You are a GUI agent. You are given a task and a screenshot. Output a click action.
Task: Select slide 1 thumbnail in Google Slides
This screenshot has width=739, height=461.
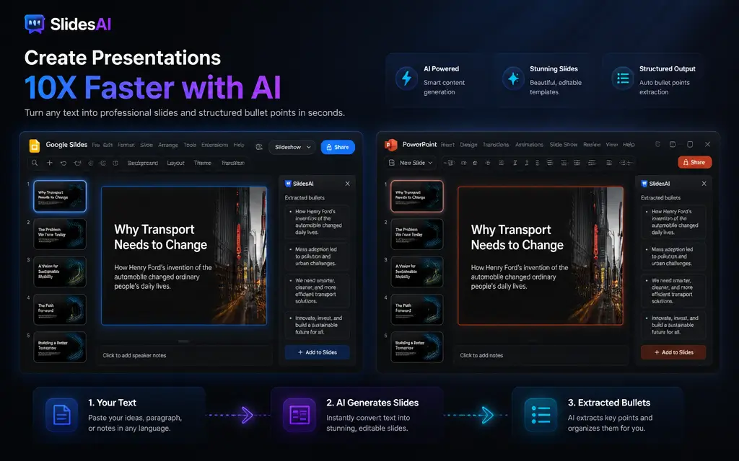(x=60, y=196)
